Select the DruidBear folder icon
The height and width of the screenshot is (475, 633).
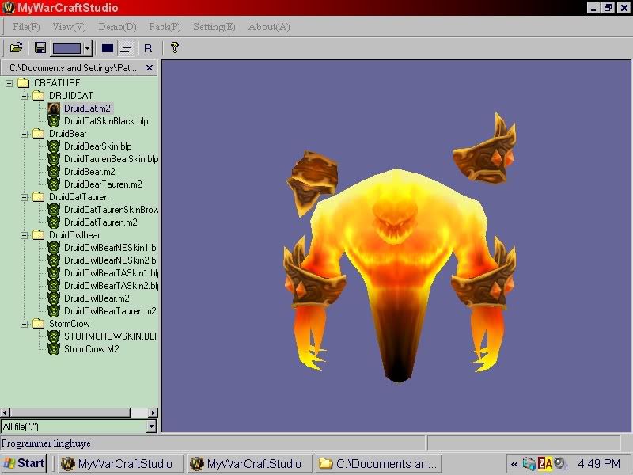pos(38,133)
